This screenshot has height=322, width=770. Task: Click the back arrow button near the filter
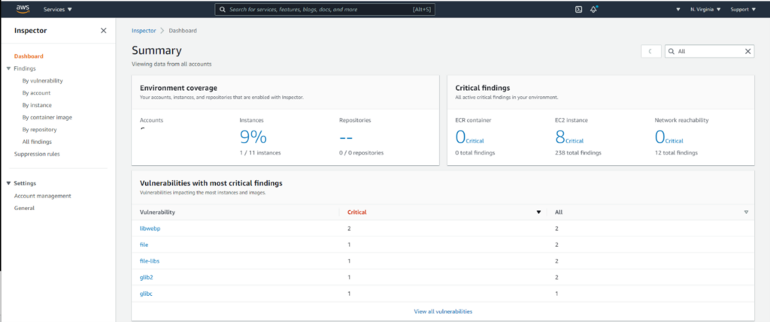tap(651, 51)
